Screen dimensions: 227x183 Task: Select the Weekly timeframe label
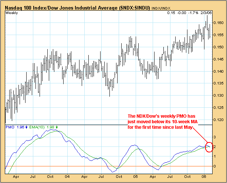coord(12,13)
